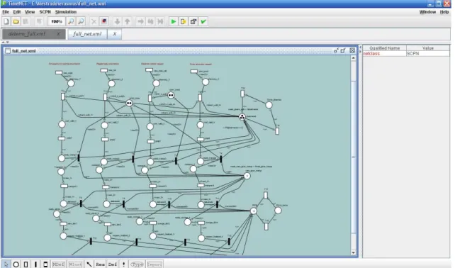Viewport: 455px width, 268px height.
Task: Click the yellow document export icon
Action: coord(183,21)
